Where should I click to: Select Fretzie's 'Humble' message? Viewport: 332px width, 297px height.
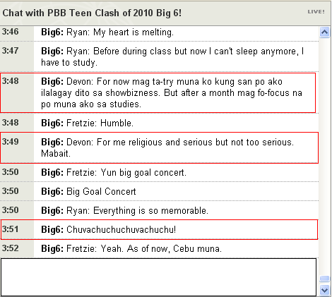(160, 123)
